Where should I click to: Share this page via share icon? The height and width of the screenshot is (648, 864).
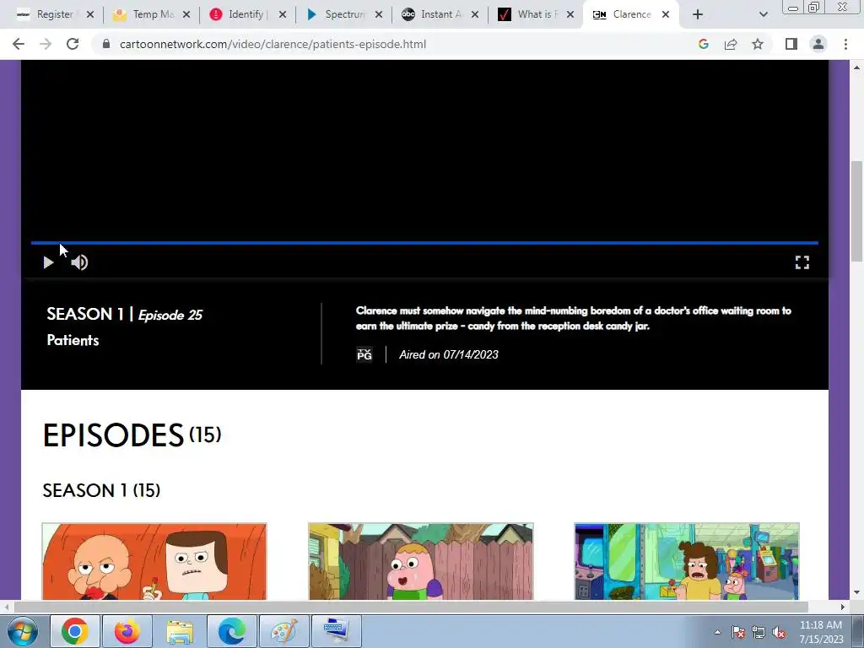(731, 44)
